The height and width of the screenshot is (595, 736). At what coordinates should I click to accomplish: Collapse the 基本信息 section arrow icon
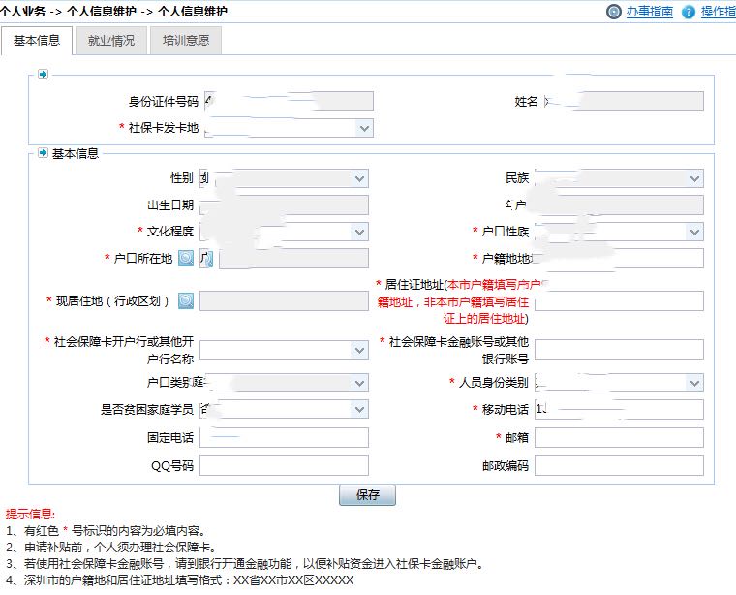point(43,153)
